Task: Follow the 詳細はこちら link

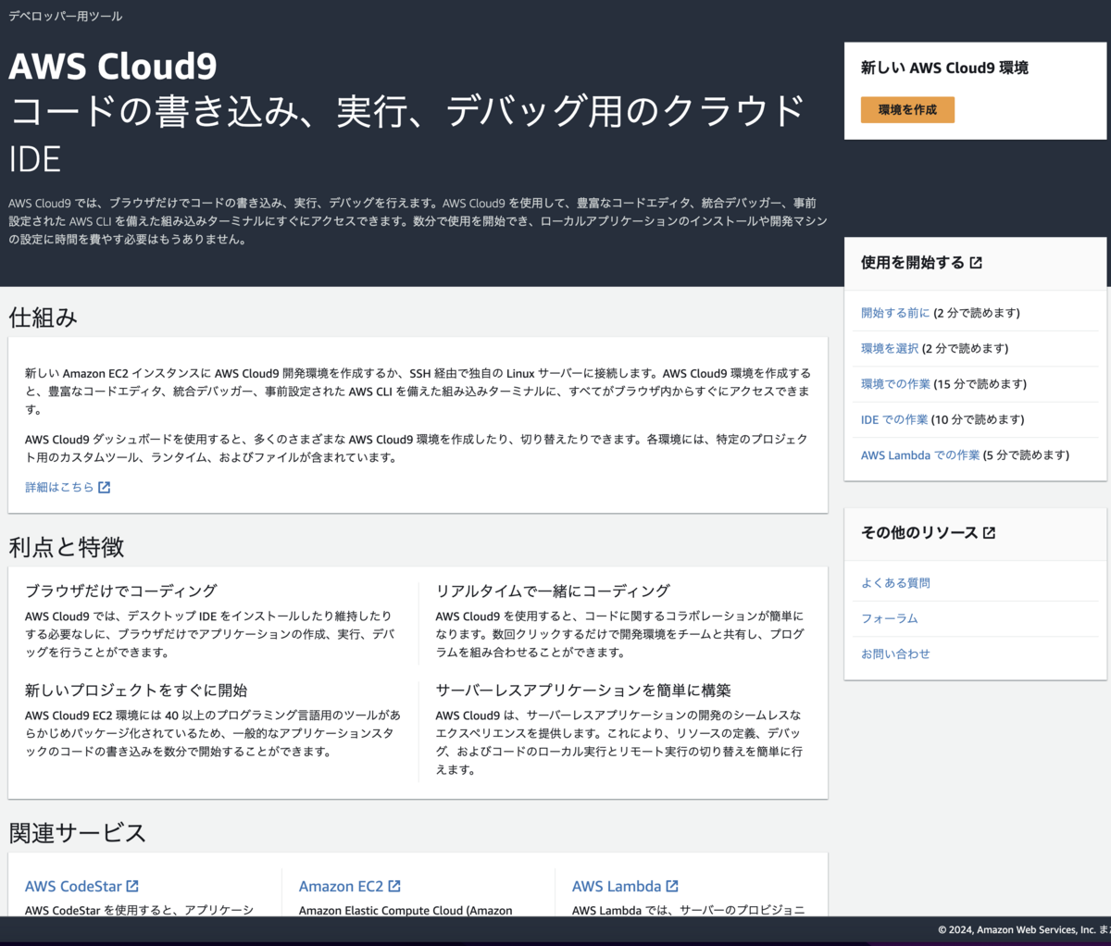Action: [x=59, y=487]
